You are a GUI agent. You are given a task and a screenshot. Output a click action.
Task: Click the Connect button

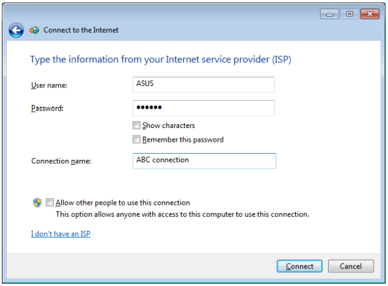click(299, 266)
